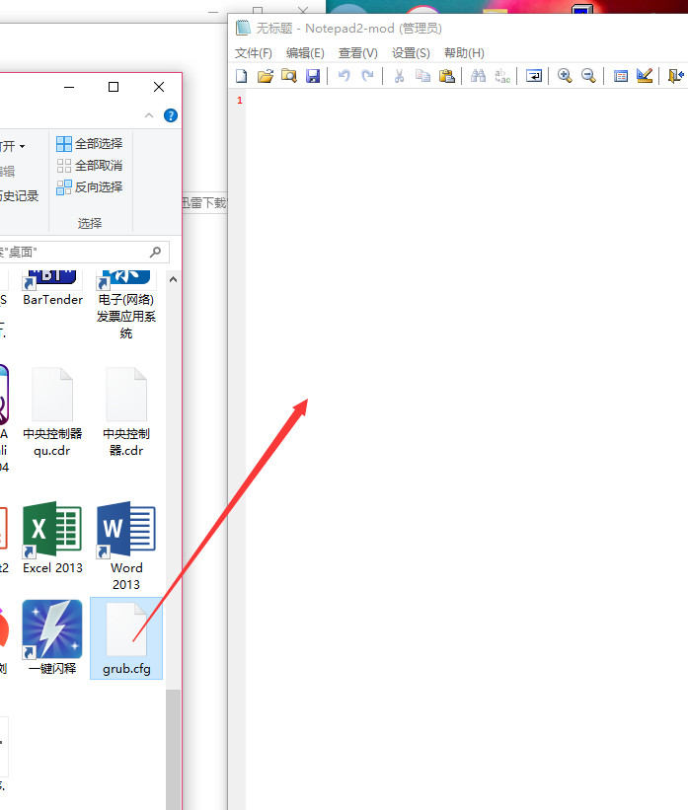Close the Explorer window
The height and width of the screenshot is (810, 688).
coord(159,87)
